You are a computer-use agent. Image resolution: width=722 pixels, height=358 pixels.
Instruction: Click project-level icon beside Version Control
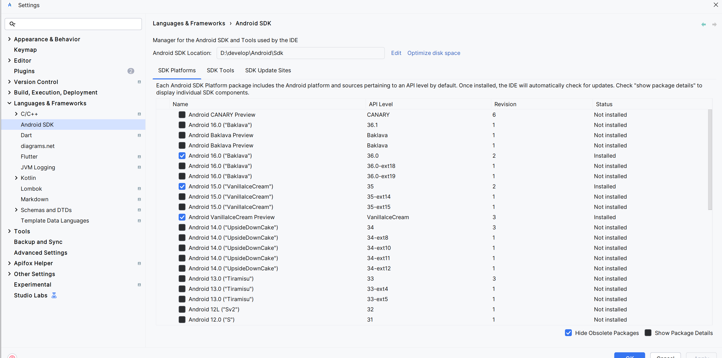[139, 82]
